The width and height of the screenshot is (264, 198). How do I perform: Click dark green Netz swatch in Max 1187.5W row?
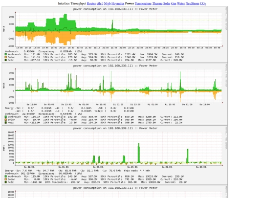[x=6, y=60]
